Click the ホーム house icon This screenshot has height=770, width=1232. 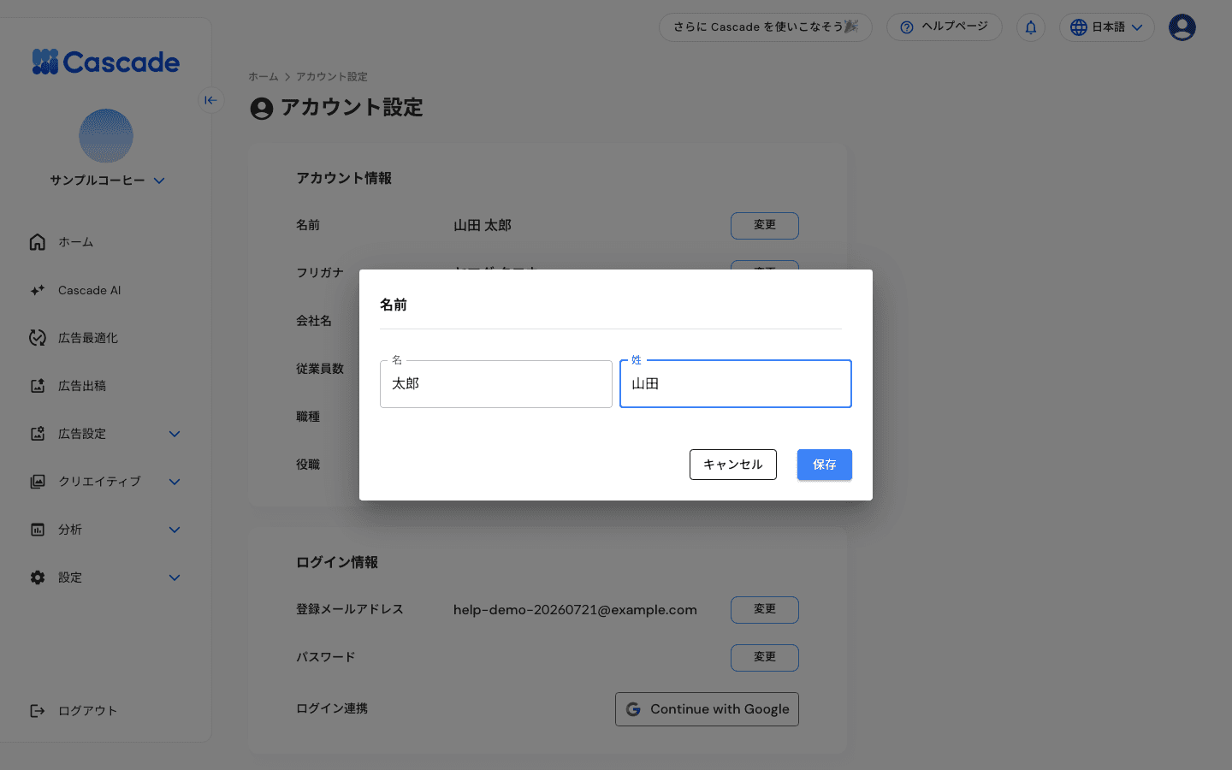point(38,242)
